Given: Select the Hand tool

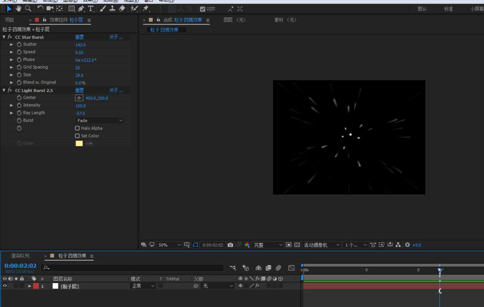Looking at the screenshot, I should [18, 9].
